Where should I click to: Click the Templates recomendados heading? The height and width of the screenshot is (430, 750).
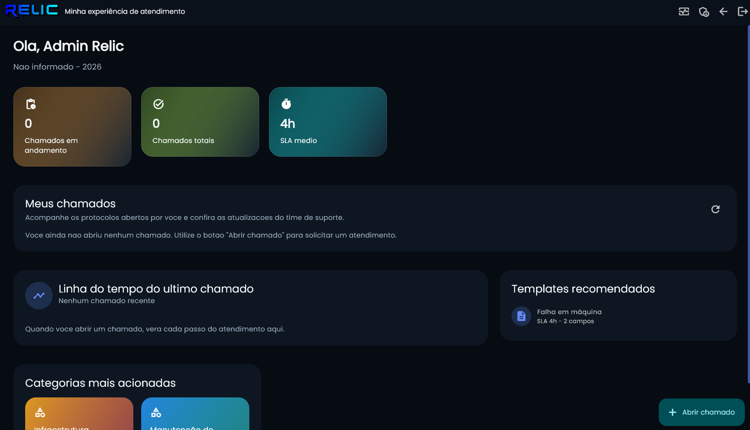[x=583, y=289]
